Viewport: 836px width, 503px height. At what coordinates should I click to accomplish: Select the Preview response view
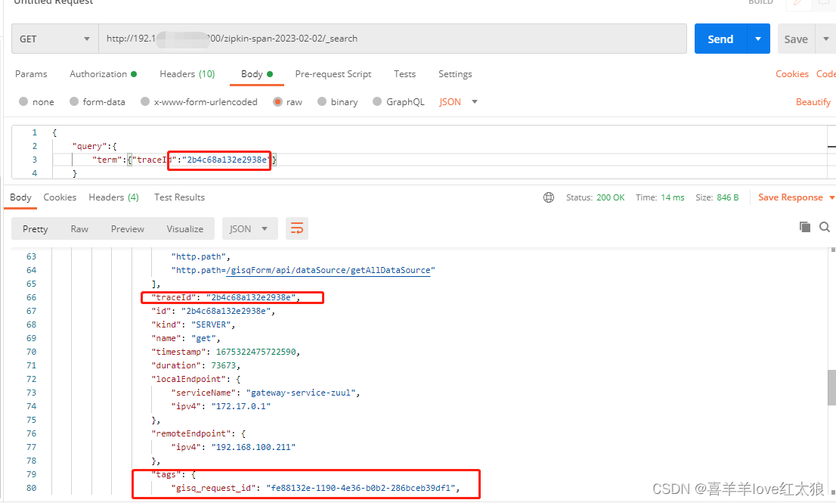[x=127, y=228]
